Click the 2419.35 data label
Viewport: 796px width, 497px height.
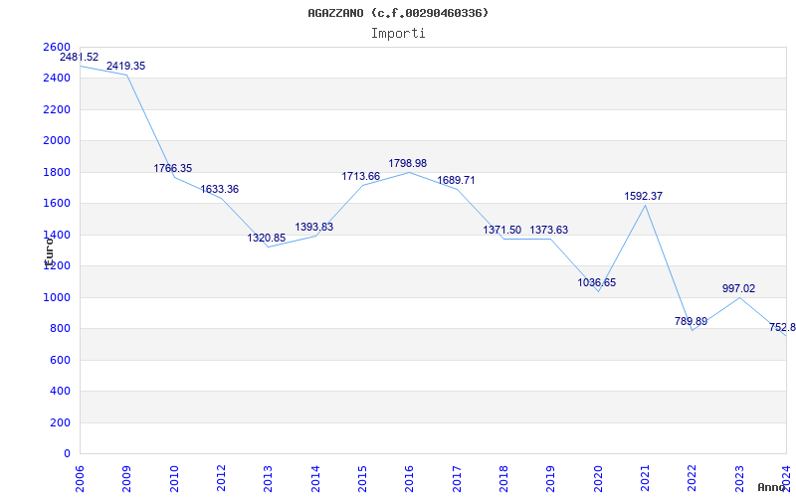(x=126, y=66)
